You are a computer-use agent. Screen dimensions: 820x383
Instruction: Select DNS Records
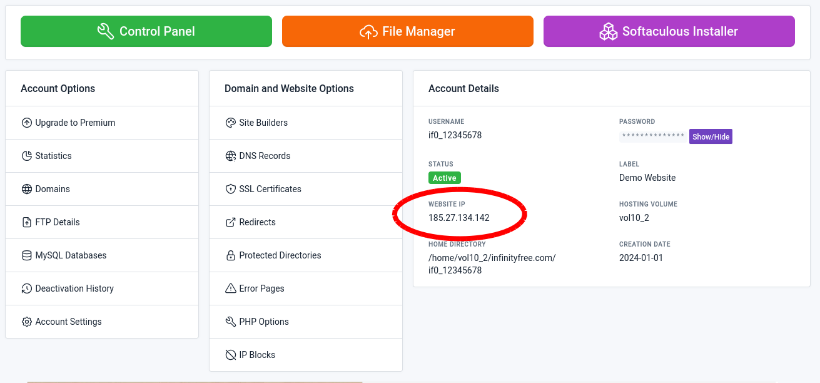coord(265,156)
